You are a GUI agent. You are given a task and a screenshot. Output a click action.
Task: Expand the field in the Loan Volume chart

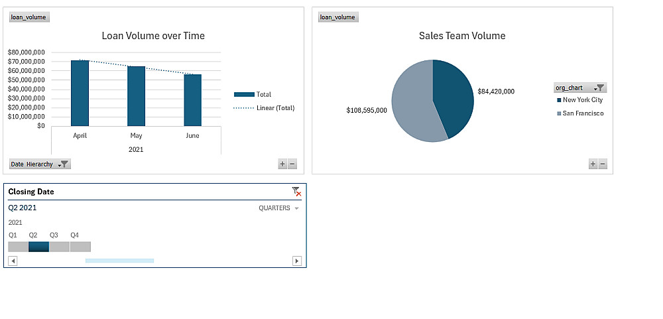[x=282, y=164]
